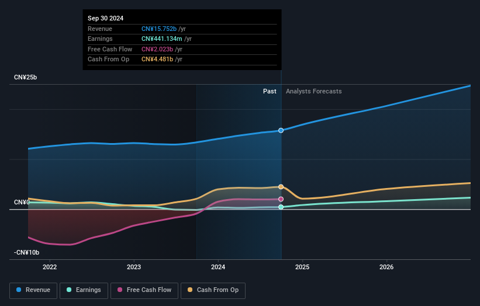Click the Revenue row label in tooltip
Image resolution: width=480 pixels, height=306 pixels.
click(x=100, y=29)
